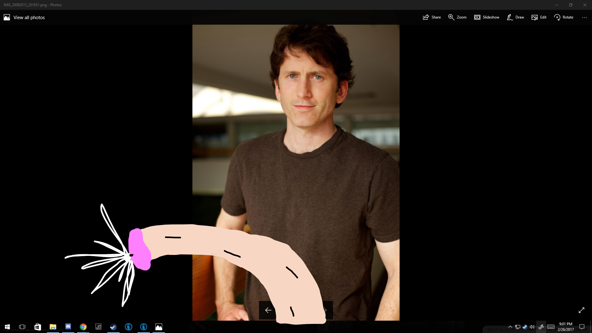Enter fullscreen with the diagonal arrows icon
The width and height of the screenshot is (592, 333).
tap(581, 310)
